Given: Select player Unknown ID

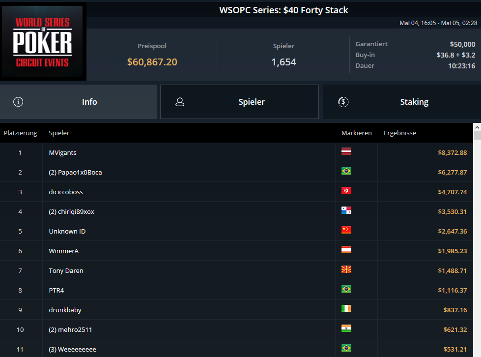Looking at the screenshot, I should 67,231.
